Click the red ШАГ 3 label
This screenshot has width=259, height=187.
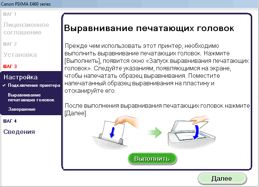(x=10, y=67)
